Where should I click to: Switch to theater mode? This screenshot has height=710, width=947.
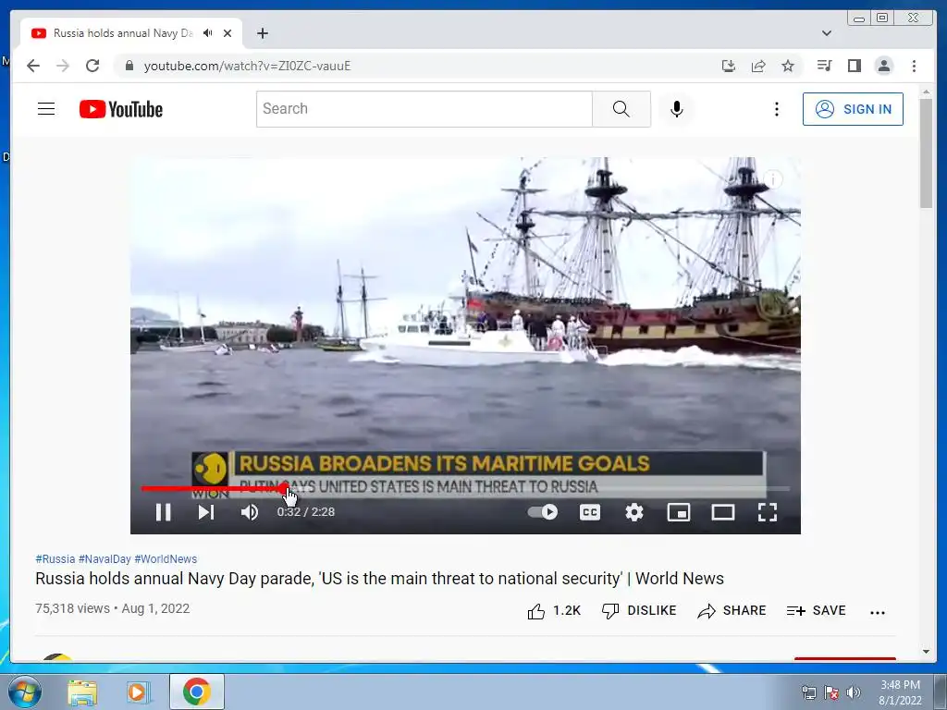coord(723,512)
